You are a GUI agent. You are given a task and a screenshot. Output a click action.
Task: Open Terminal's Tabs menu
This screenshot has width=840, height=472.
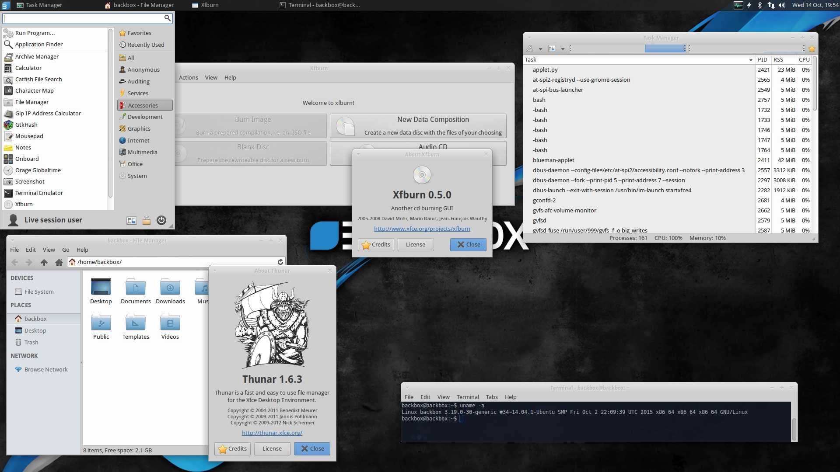pos(492,397)
